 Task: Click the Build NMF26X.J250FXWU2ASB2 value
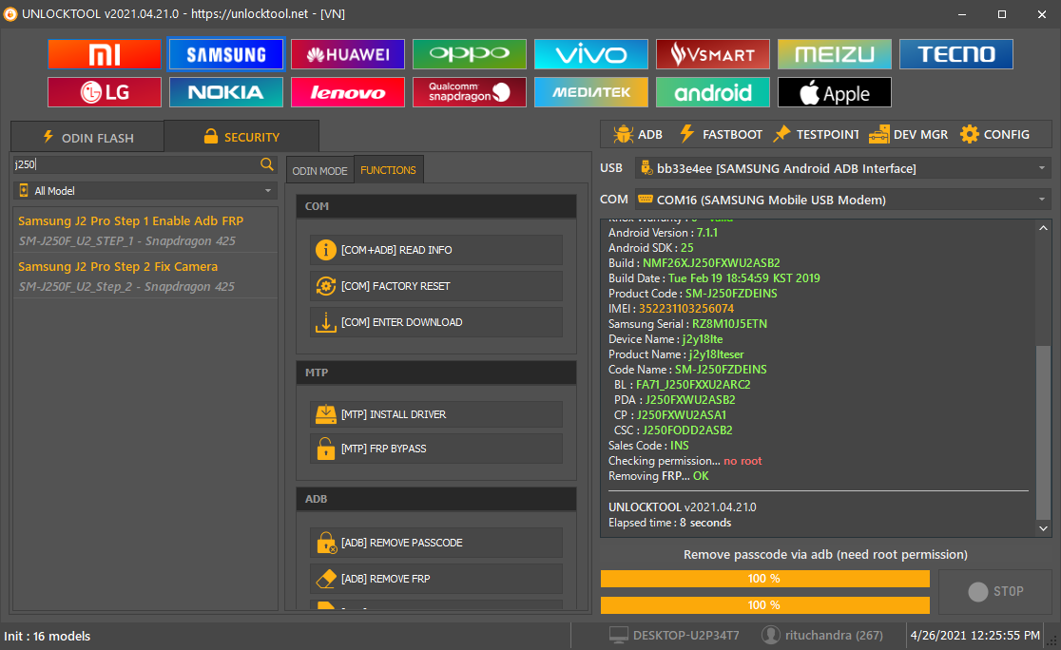711,263
